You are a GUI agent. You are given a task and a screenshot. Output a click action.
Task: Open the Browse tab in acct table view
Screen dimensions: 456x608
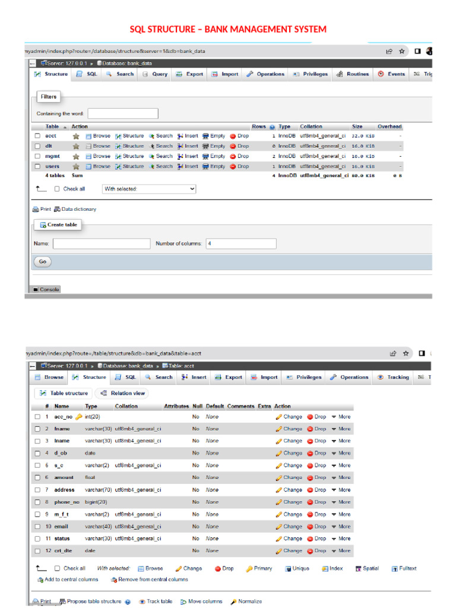click(x=49, y=377)
